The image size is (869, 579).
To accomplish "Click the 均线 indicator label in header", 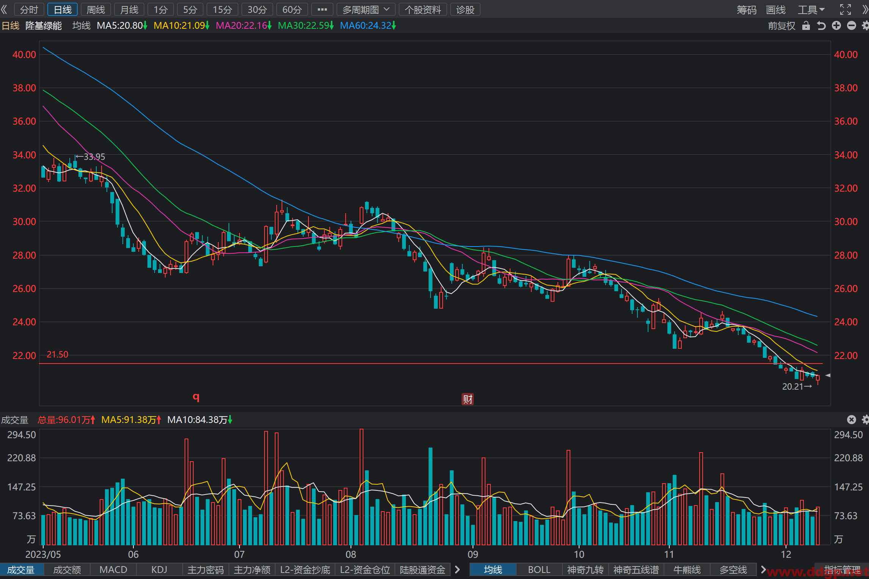I will click(81, 25).
